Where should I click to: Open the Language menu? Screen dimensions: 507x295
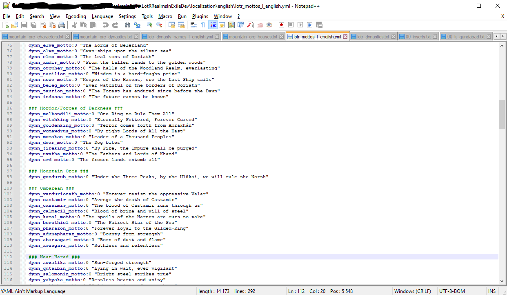click(102, 16)
